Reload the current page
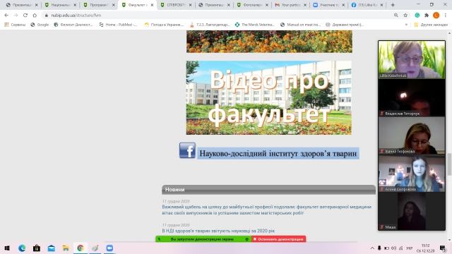The image size is (452, 254). click(25, 16)
